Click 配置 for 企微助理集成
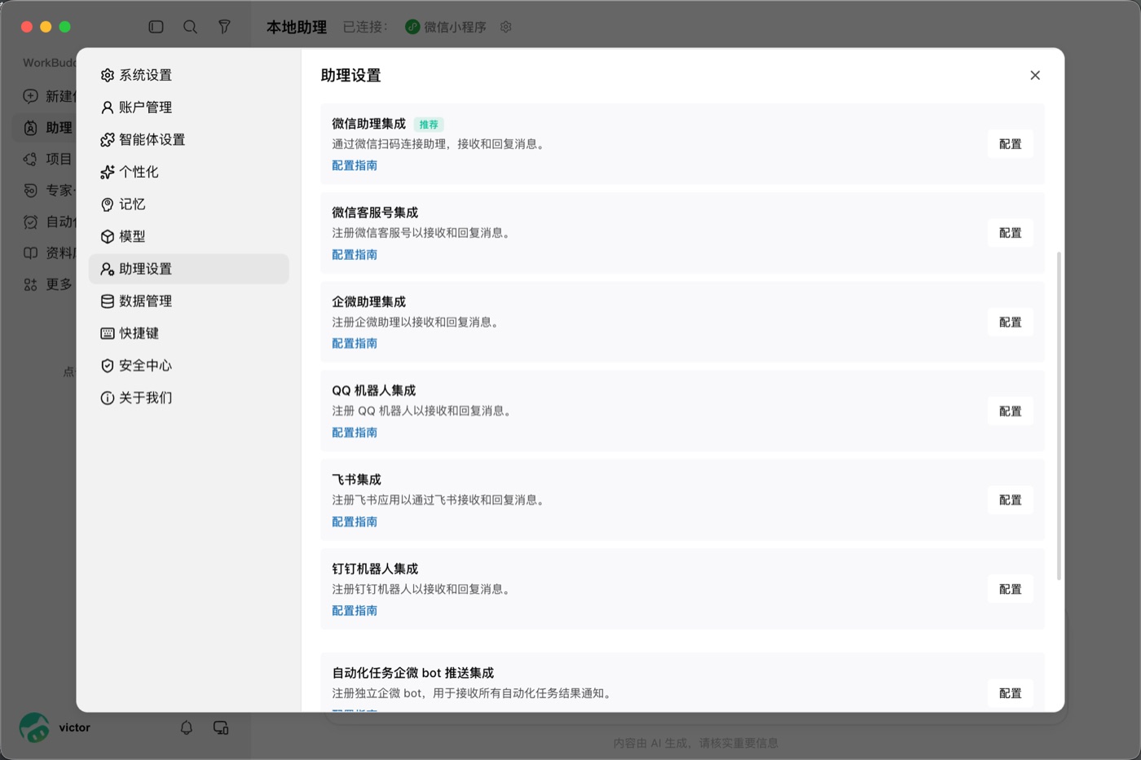 pos(1011,323)
